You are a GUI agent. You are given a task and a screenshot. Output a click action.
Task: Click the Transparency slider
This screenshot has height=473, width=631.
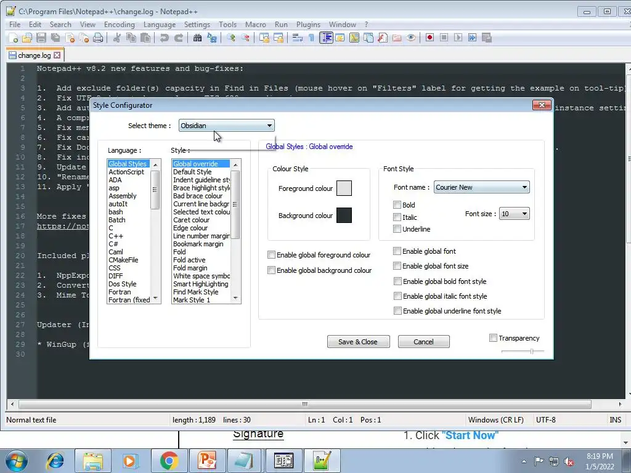click(523, 351)
